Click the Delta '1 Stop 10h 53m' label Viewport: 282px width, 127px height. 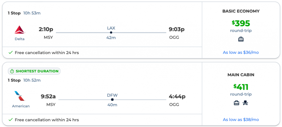24,13
